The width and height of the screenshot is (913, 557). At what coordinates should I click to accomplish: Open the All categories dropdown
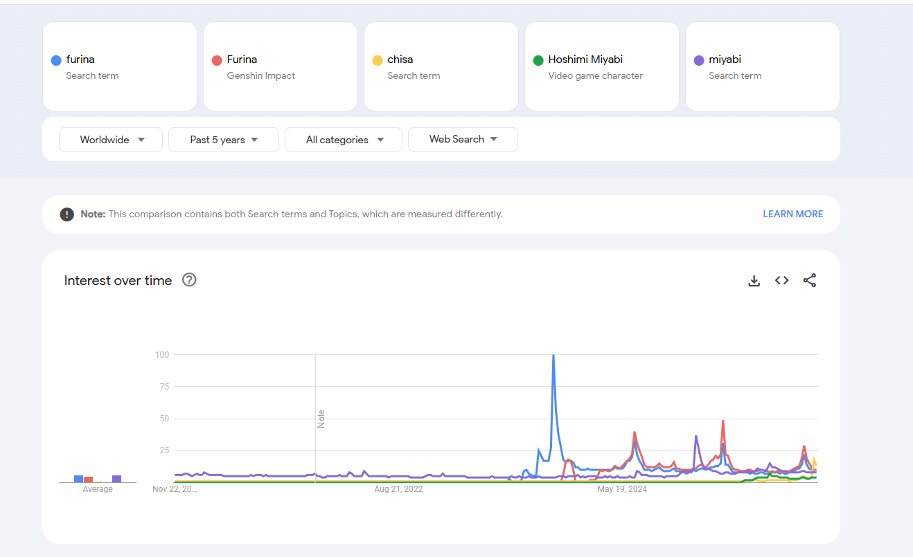(x=344, y=140)
